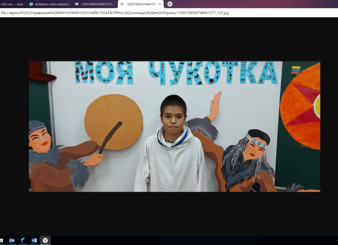Click the favicon of the inactive image tab

tap(77, 4)
